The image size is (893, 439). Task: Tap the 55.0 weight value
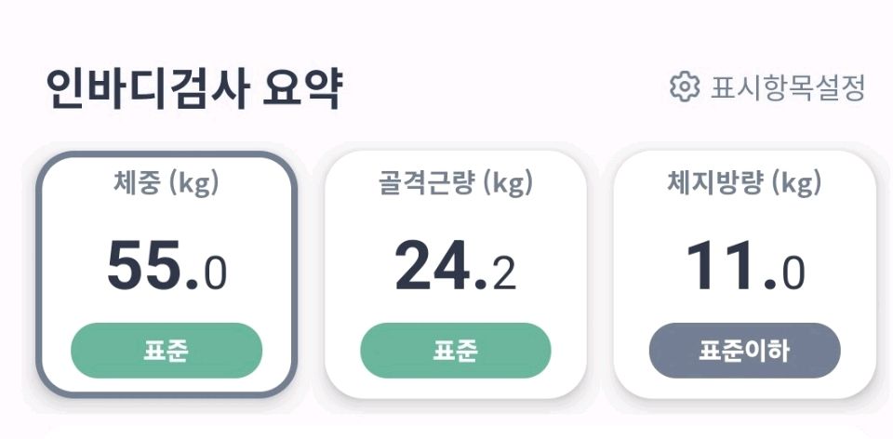167,267
